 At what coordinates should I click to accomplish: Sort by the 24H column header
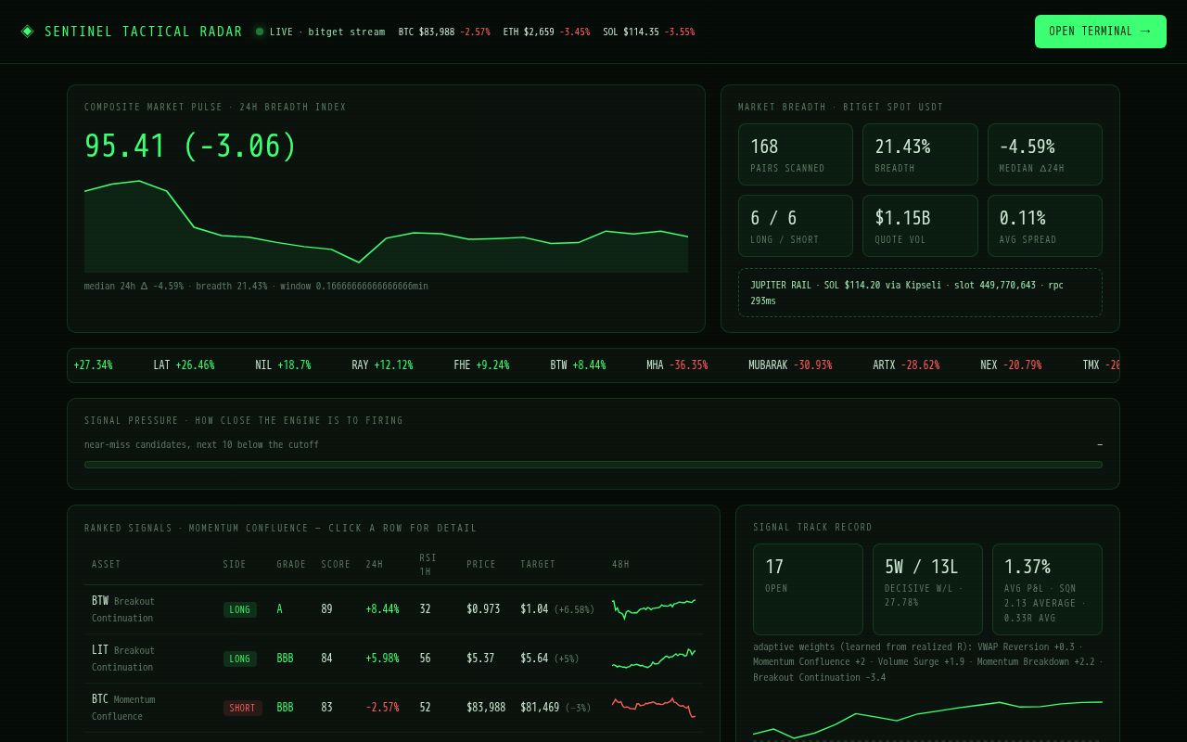click(x=375, y=565)
